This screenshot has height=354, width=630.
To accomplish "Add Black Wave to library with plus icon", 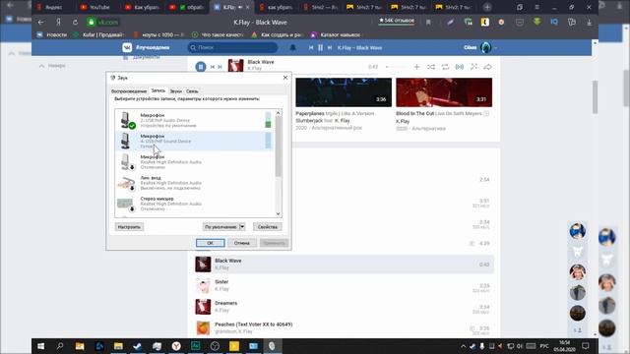I will click(416, 67).
